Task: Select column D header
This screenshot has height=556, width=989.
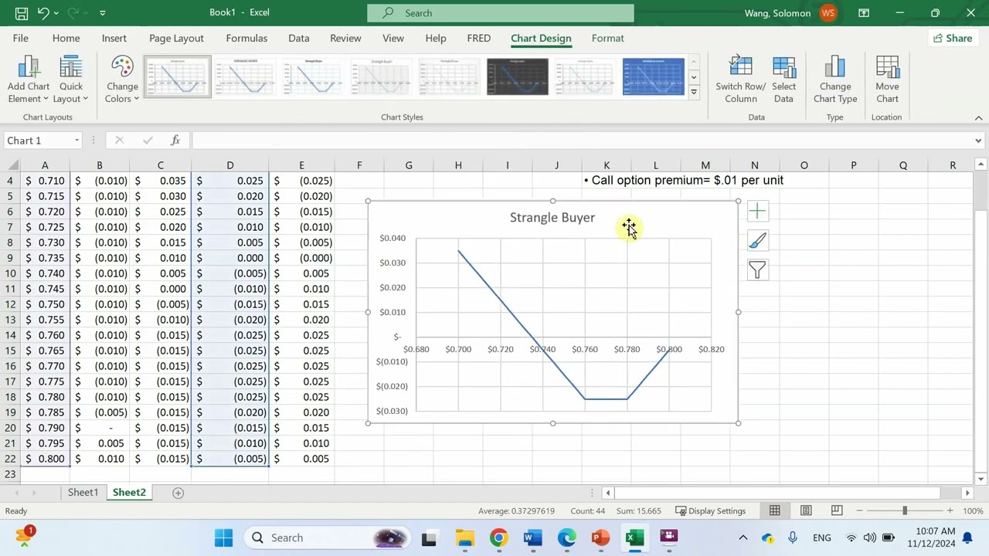Action: point(229,165)
